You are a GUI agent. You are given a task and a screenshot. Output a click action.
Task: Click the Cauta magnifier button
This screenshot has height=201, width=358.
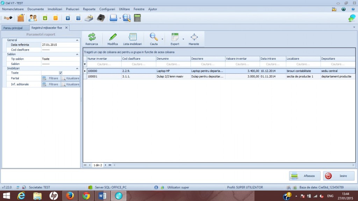click(154, 39)
